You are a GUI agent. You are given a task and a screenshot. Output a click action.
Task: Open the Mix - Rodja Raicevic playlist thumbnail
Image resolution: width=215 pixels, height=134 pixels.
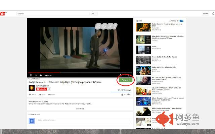coord(143,40)
